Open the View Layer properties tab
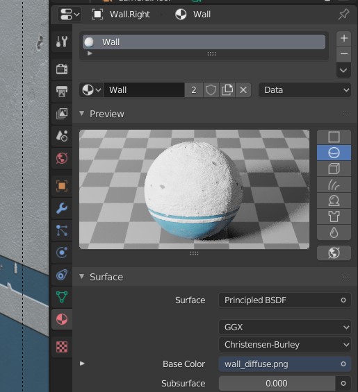358x392 pixels. tap(62, 114)
